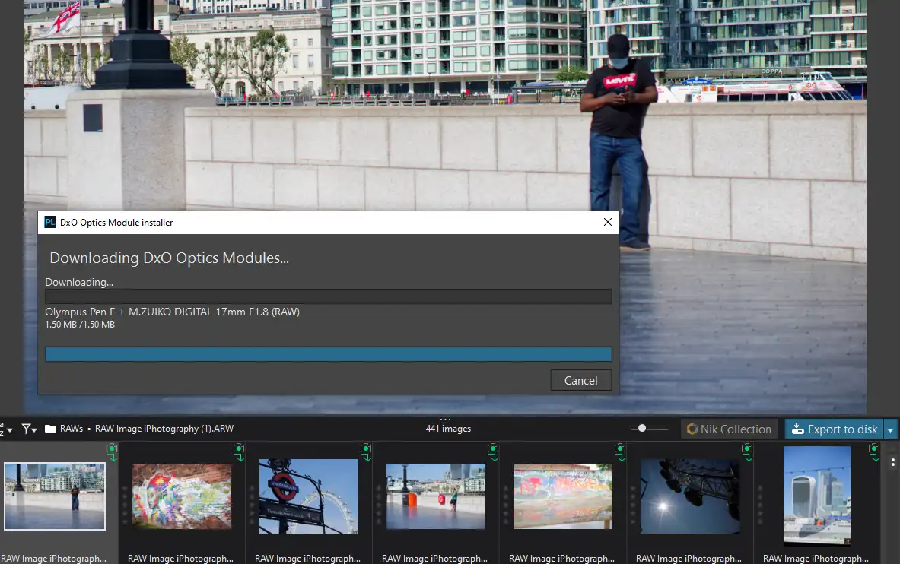Click the PL logo in the installer title bar

pyautogui.click(x=50, y=223)
